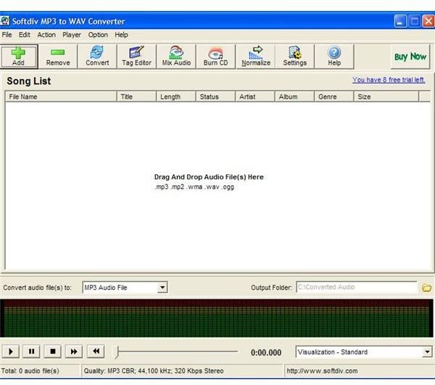Browse for output folder with folder icon
435x385 pixels.
[x=426, y=288]
